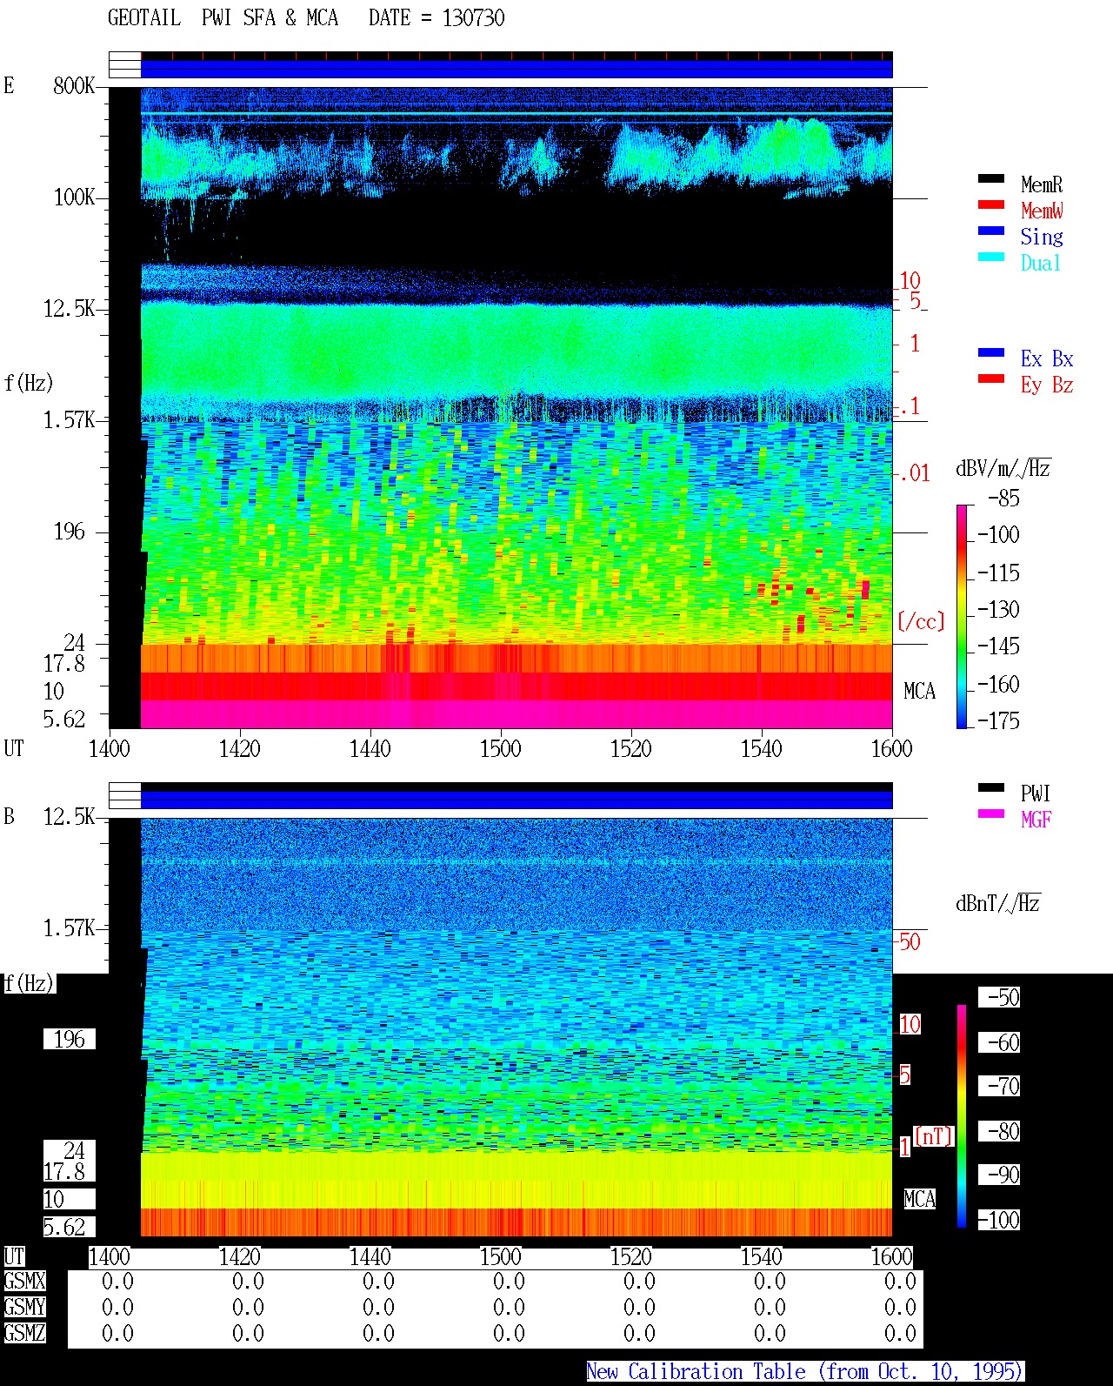Image resolution: width=1113 pixels, height=1386 pixels.
Task: Click the -145 color scale value
Action: pos(998,646)
